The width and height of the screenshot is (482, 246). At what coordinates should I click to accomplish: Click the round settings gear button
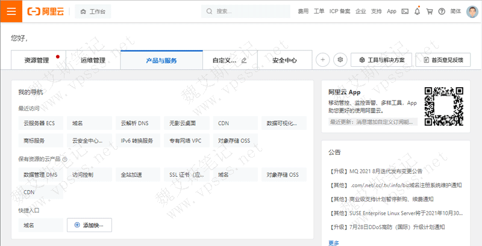[x=340, y=60]
